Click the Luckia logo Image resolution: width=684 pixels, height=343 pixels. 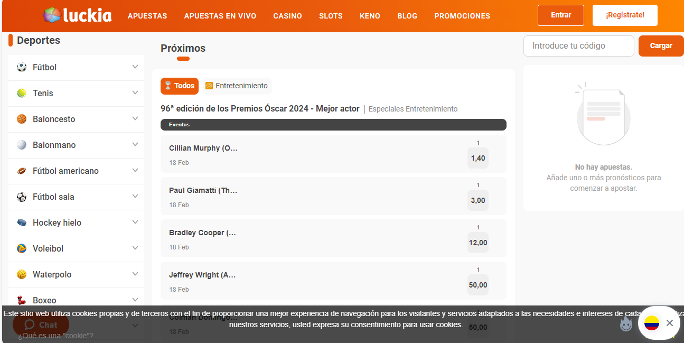pos(77,15)
